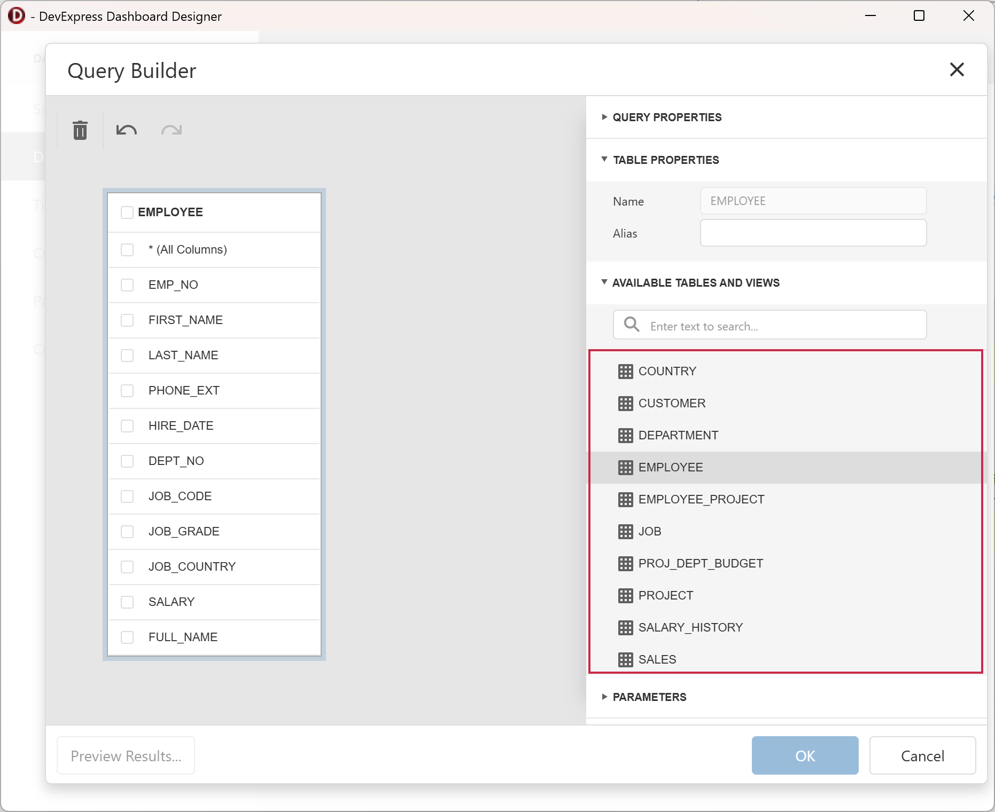Check the SALARY column checkbox
Screen dimensions: 995x812
coord(127,602)
